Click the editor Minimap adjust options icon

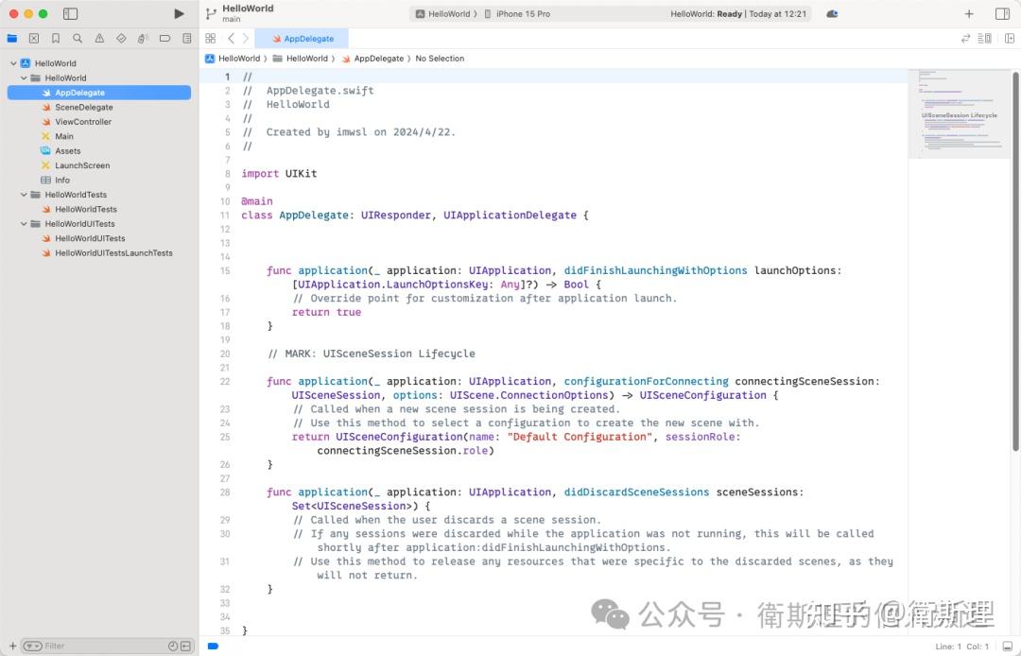click(987, 38)
